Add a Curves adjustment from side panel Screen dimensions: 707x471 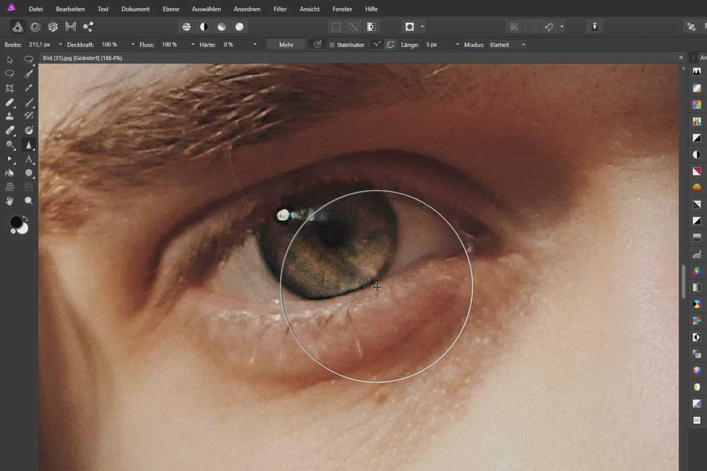point(697,254)
